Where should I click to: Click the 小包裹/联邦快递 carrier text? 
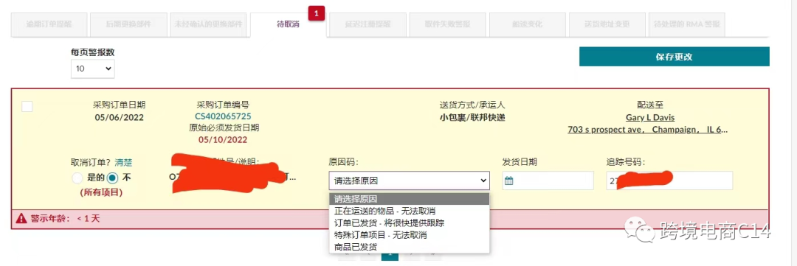[x=472, y=118]
